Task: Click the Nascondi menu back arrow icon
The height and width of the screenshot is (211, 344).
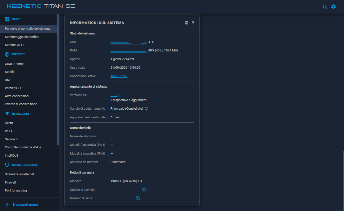Action: (7, 205)
